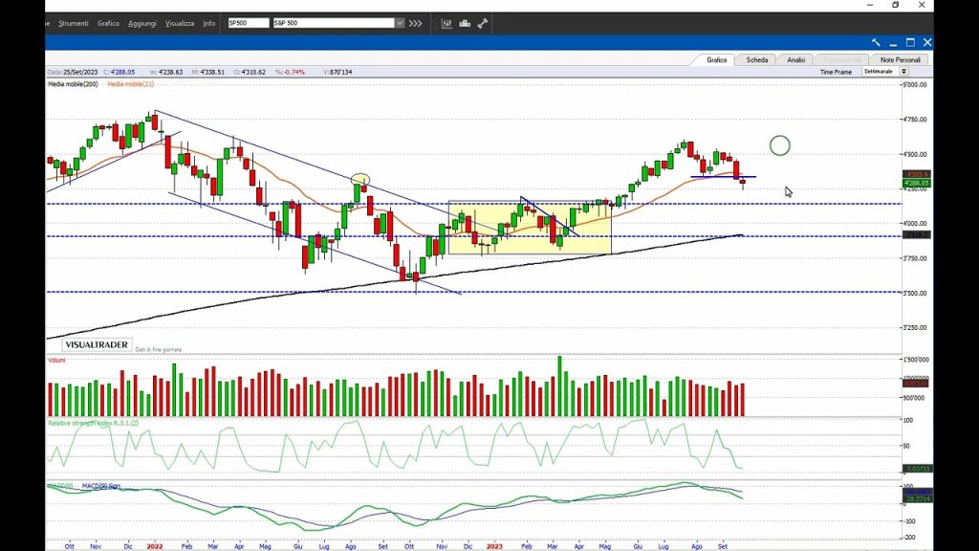Open the Visualizza menu
Viewport: 979px width, 551px height.
click(x=179, y=23)
